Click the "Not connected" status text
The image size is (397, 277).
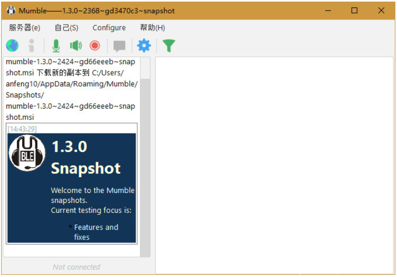click(76, 267)
